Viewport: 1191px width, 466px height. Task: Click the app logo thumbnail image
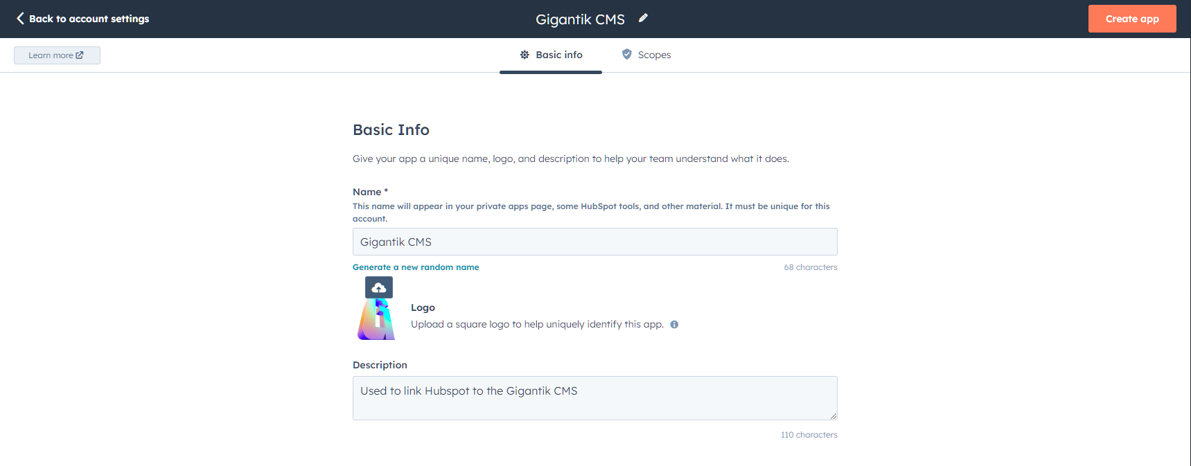[376, 320]
